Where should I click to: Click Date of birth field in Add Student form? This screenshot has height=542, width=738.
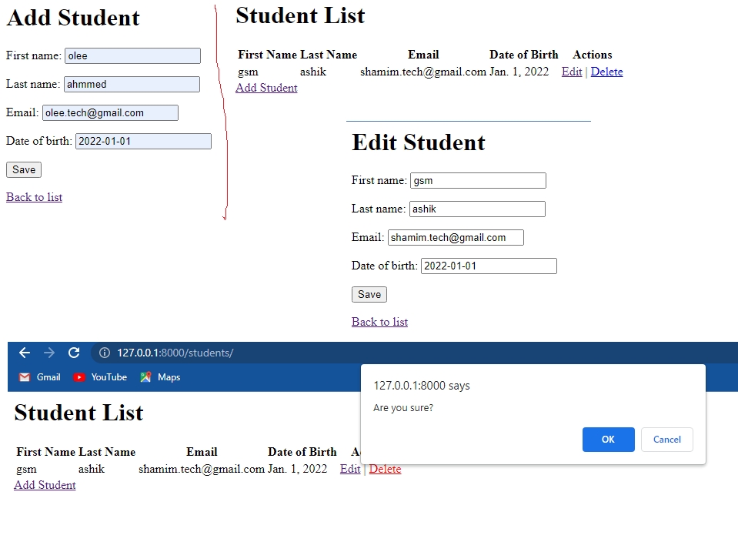(x=143, y=142)
